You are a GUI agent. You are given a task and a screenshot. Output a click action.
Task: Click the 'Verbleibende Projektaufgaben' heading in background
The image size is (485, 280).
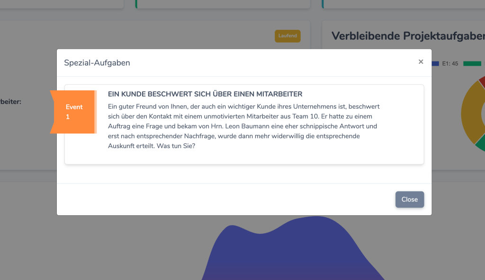coord(408,36)
